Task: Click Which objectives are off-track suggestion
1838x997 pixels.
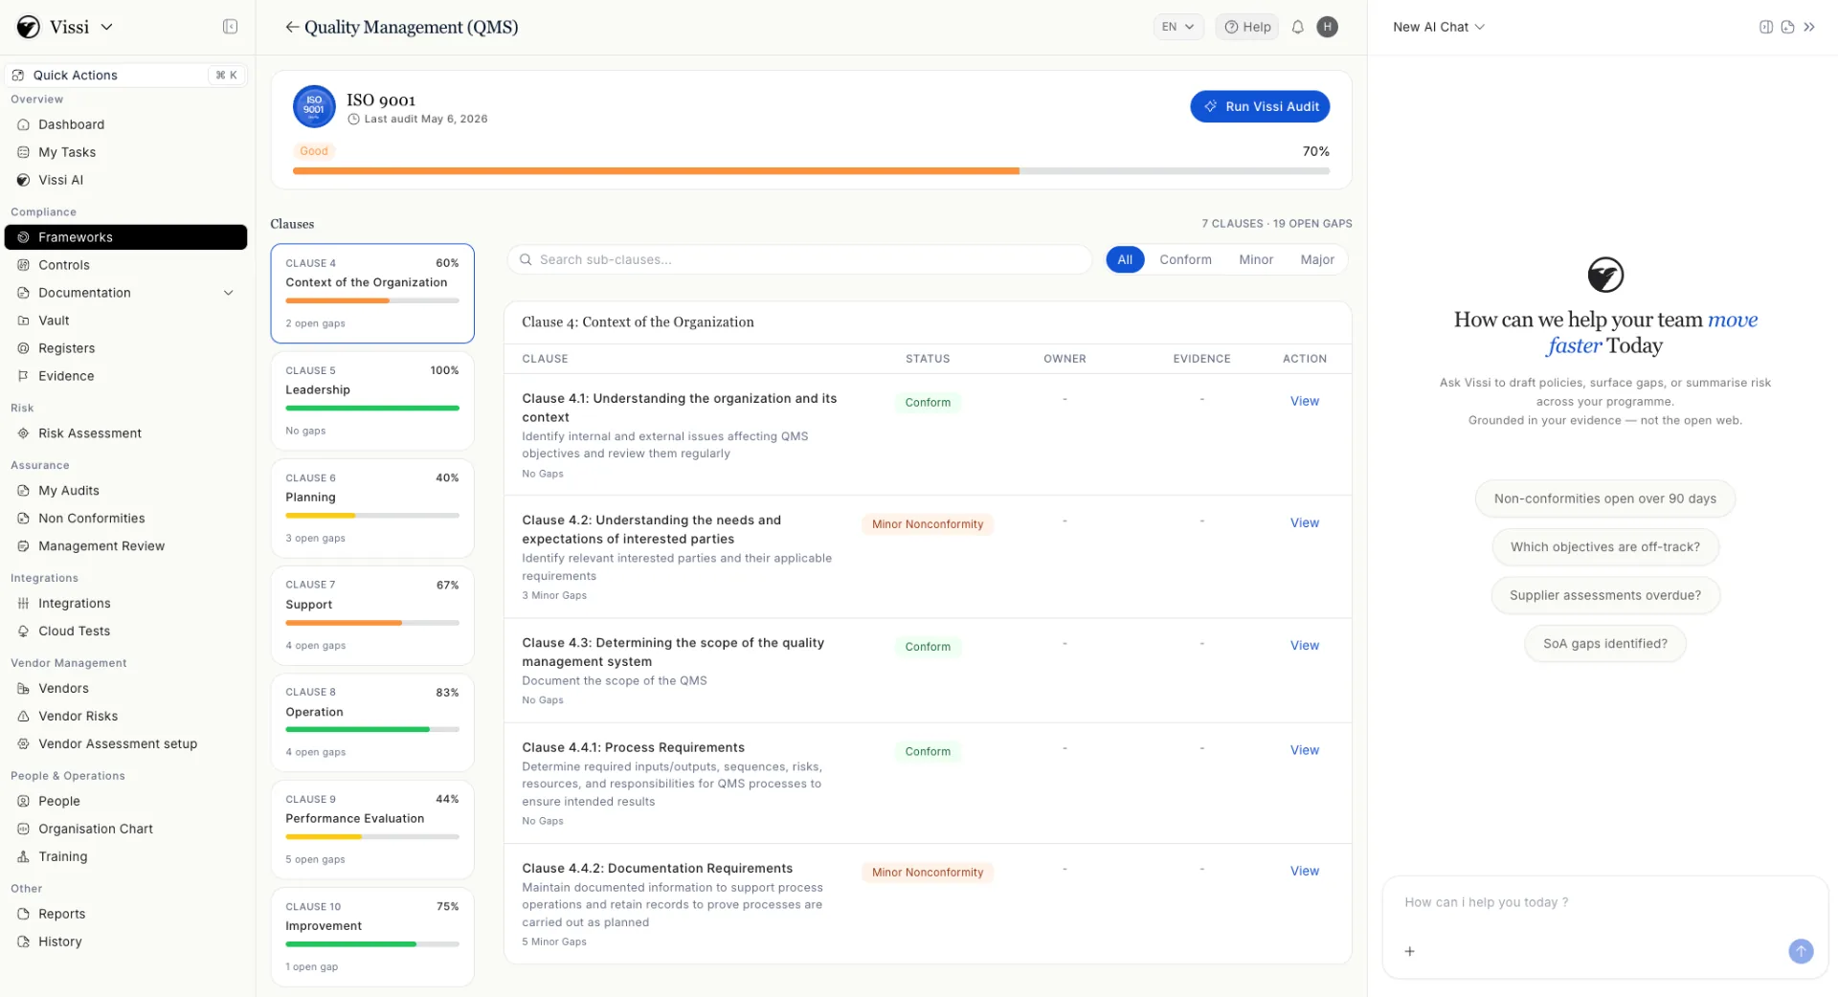Action: pos(1604,547)
